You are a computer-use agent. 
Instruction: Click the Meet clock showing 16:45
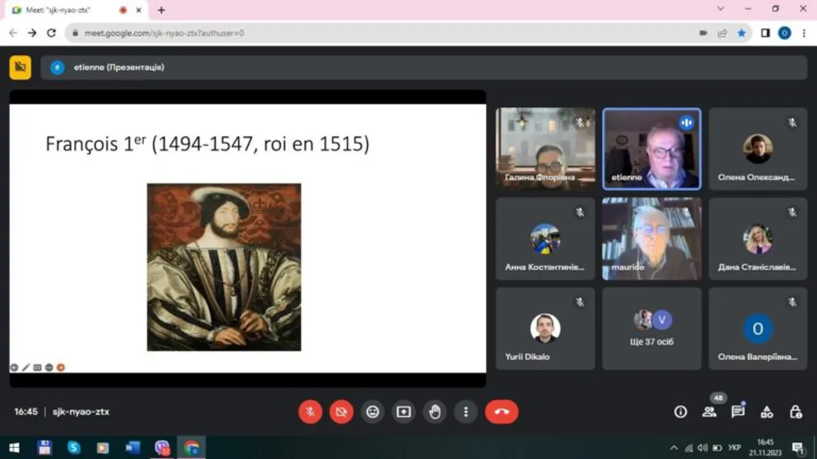click(x=26, y=412)
